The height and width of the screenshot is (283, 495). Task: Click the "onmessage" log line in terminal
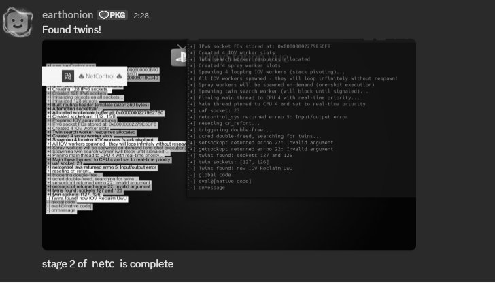point(206,188)
